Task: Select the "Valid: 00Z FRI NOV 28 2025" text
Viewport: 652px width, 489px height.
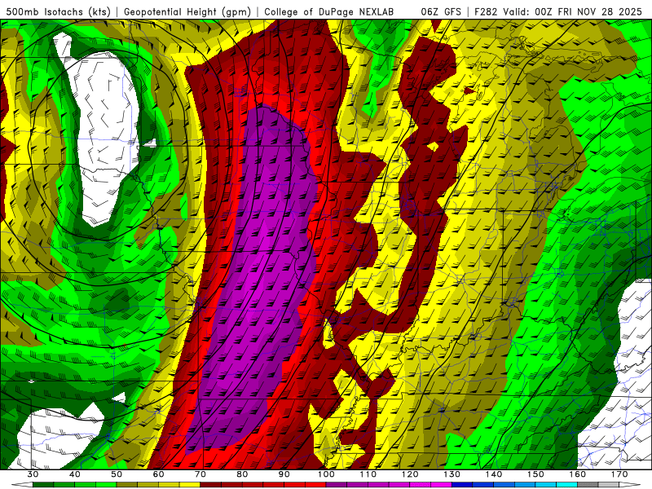Action: click(573, 11)
